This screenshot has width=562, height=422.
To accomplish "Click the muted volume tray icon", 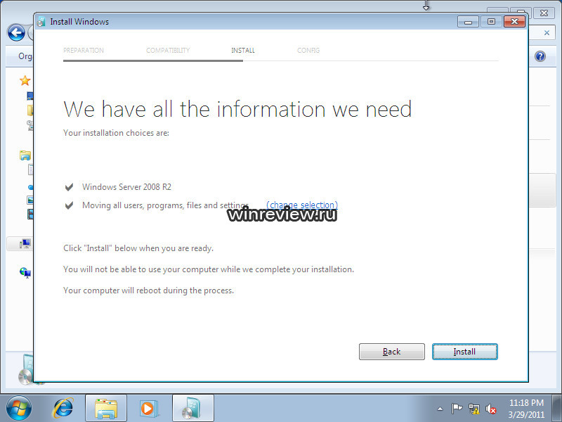I will point(491,409).
